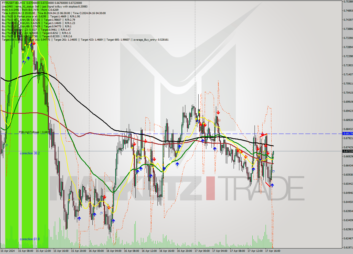
Task: Click the C_Entry88 buy line with Target:0.94775
Action: pyautogui.click(x=36, y=26)
